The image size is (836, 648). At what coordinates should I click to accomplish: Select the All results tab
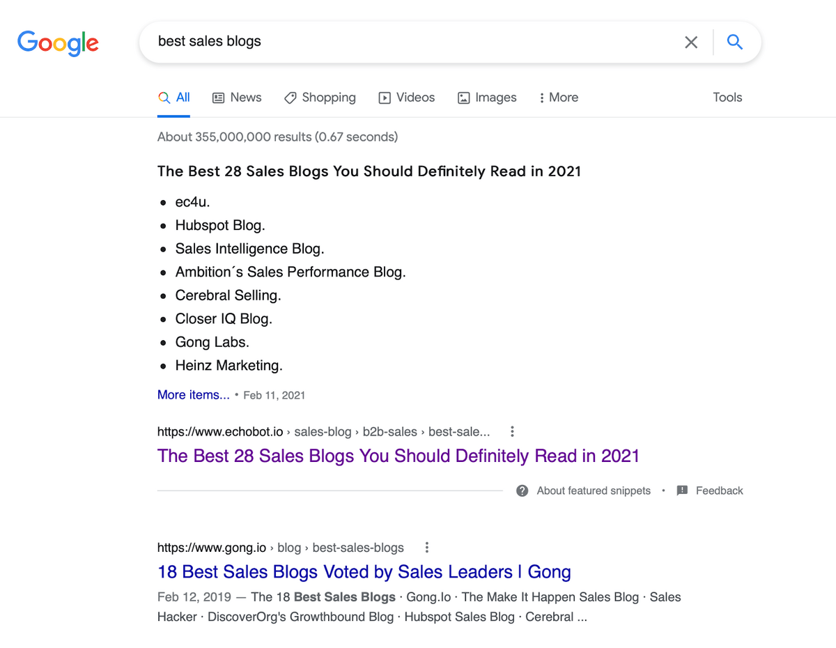[x=174, y=98]
